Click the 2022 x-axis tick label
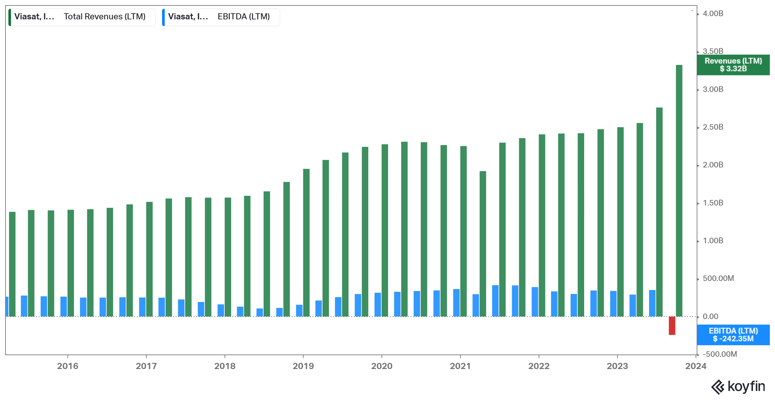Viewport: 775px width, 400px height. 539,366
